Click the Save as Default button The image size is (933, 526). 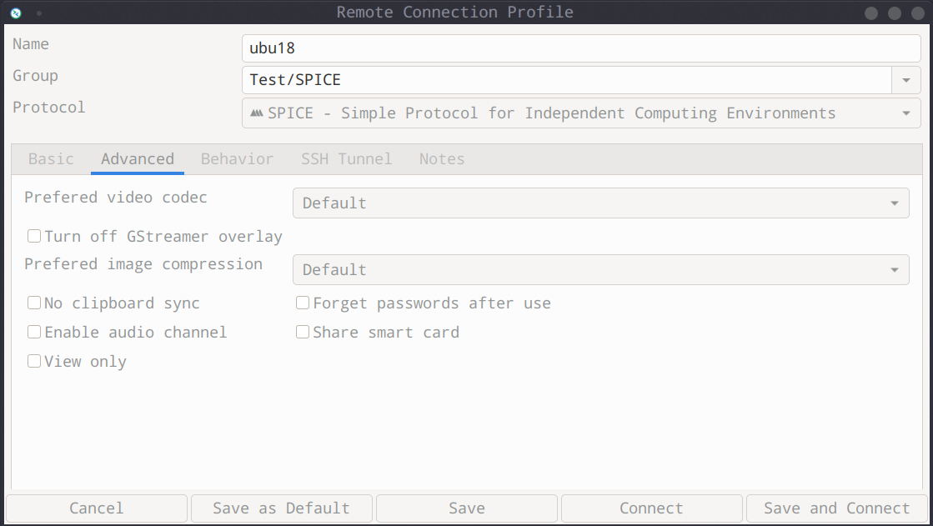coord(282,508)
